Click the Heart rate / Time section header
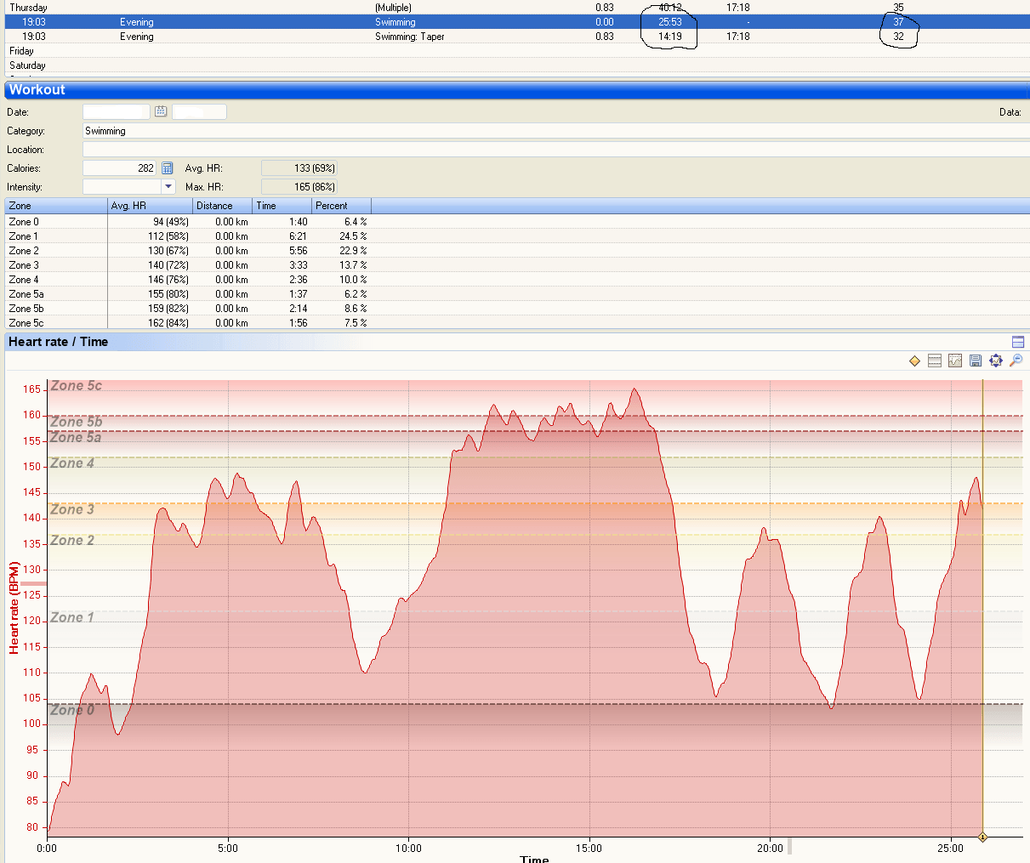 (x=60, y=341)
